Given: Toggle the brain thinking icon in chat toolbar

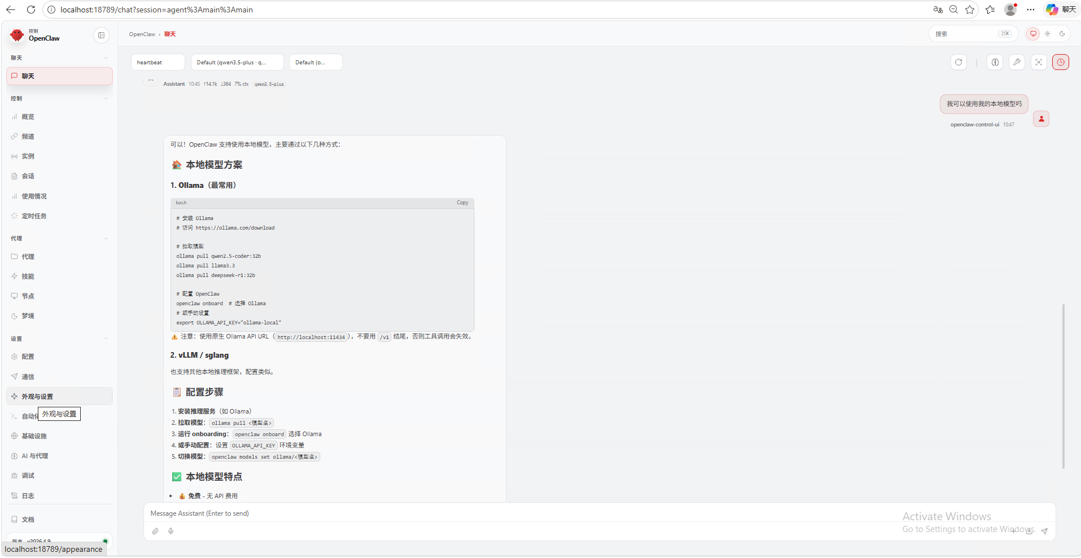Looking at the screenshot, I should [x=995, y=62].
